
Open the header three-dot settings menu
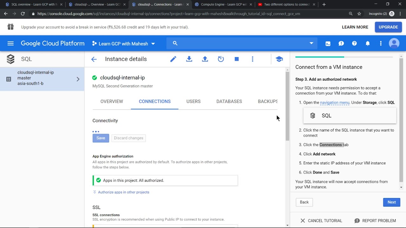(x=381, y=44)
